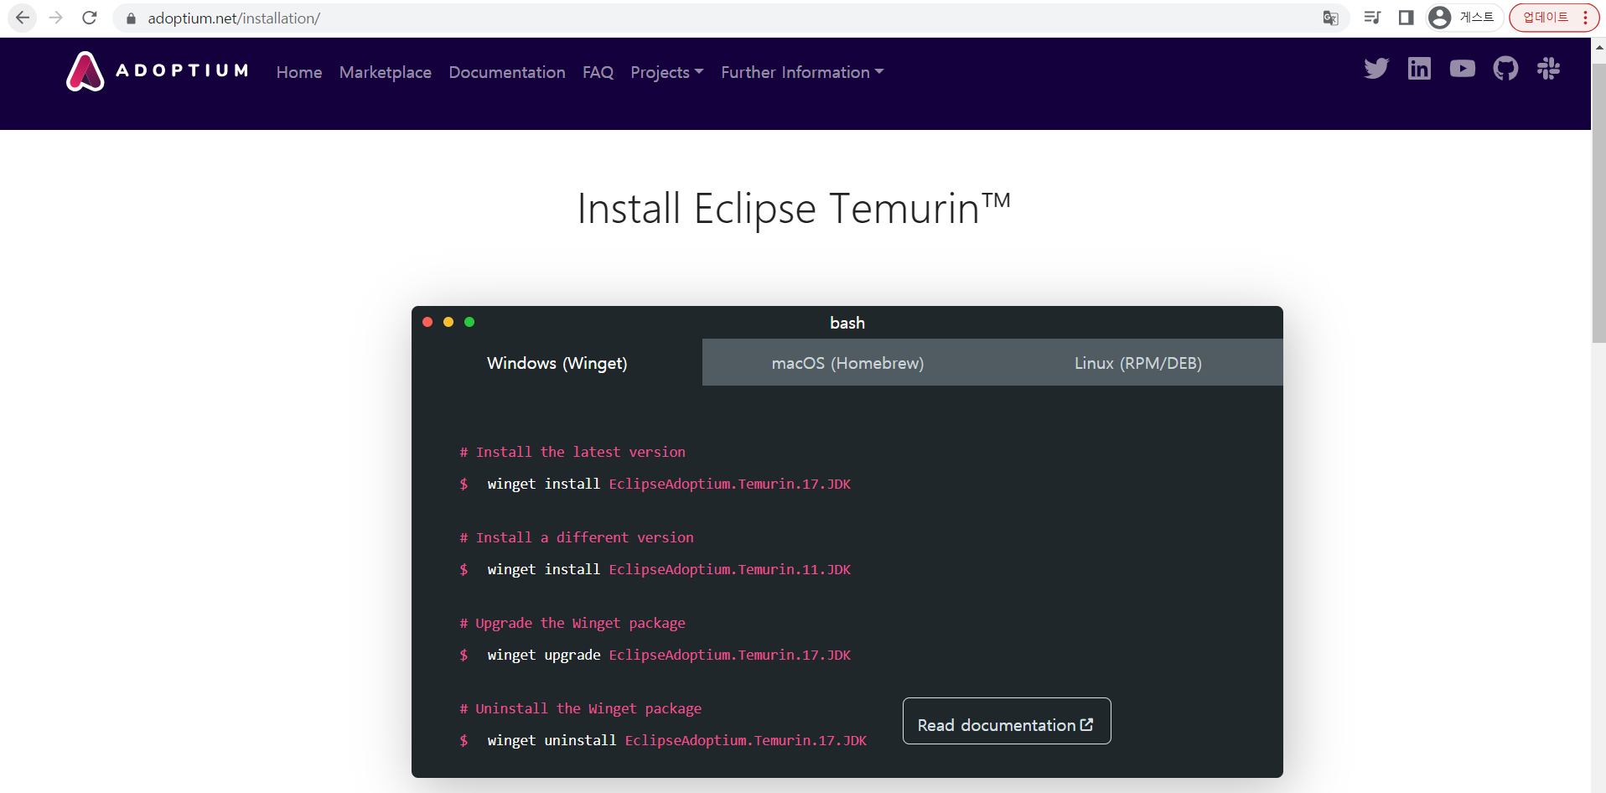Viewport: 1606px width, 793px height.
Task: Expand the Projects dropdown menu
Action: [x=667, y=72]
